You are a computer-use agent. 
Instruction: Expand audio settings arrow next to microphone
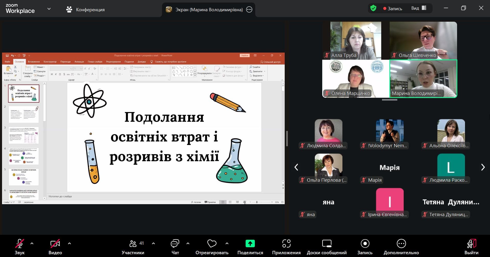pyautogui.click(x=32, y=243)
